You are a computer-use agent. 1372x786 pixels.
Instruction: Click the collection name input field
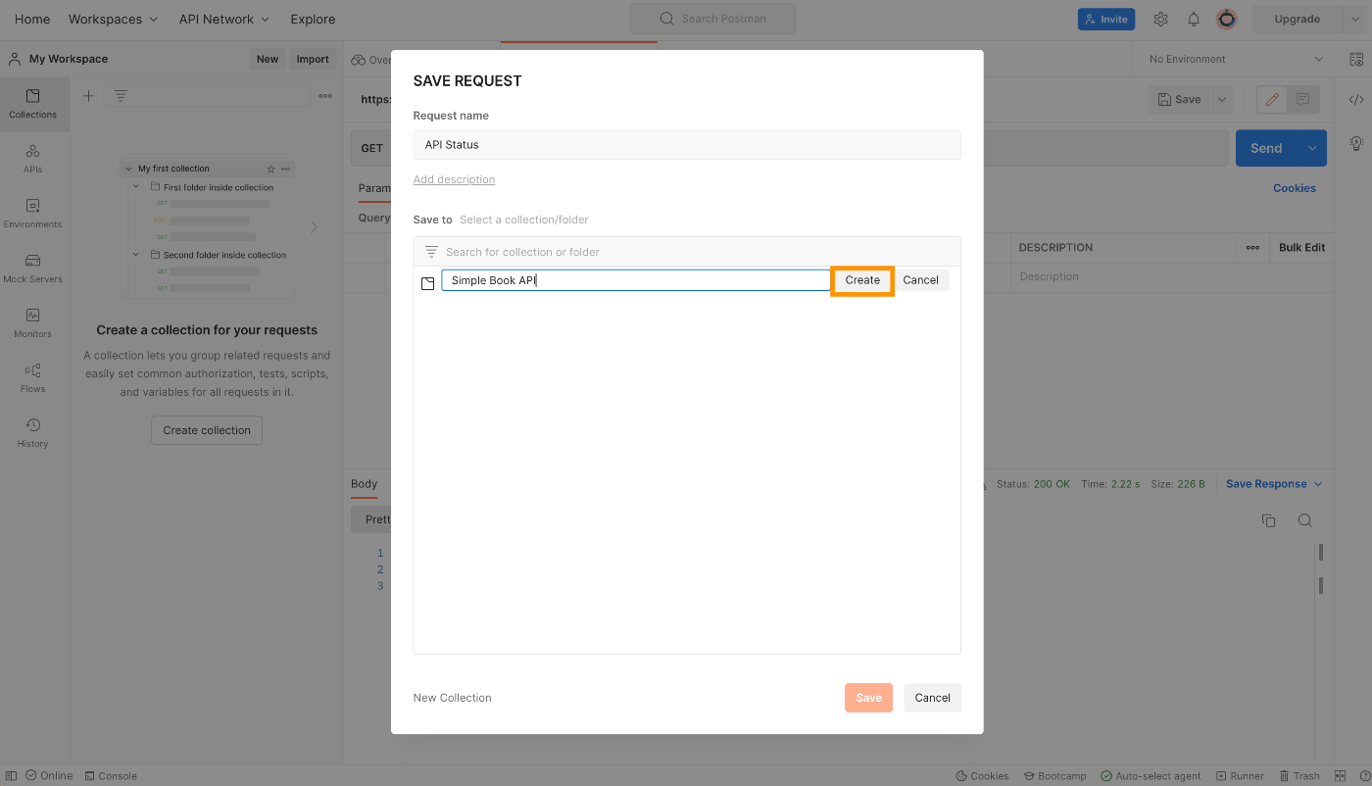(636, 280)
